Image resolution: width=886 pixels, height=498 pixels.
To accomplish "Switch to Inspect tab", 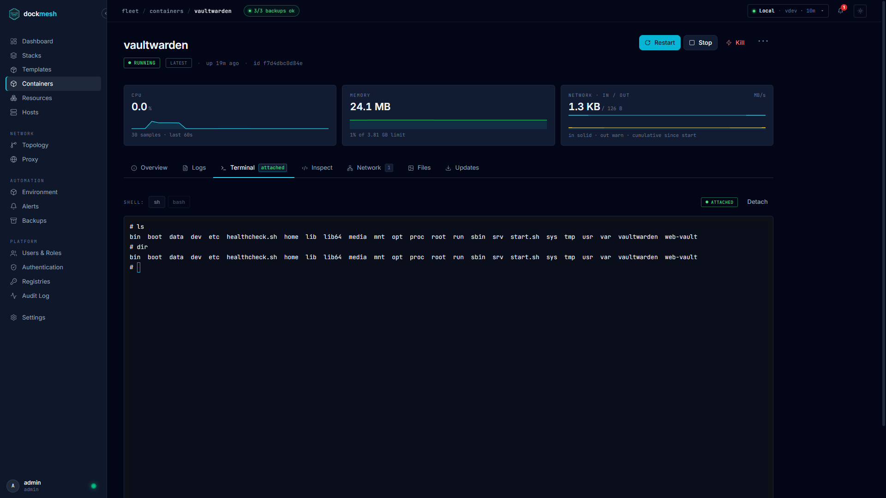I will click(317, 168).
